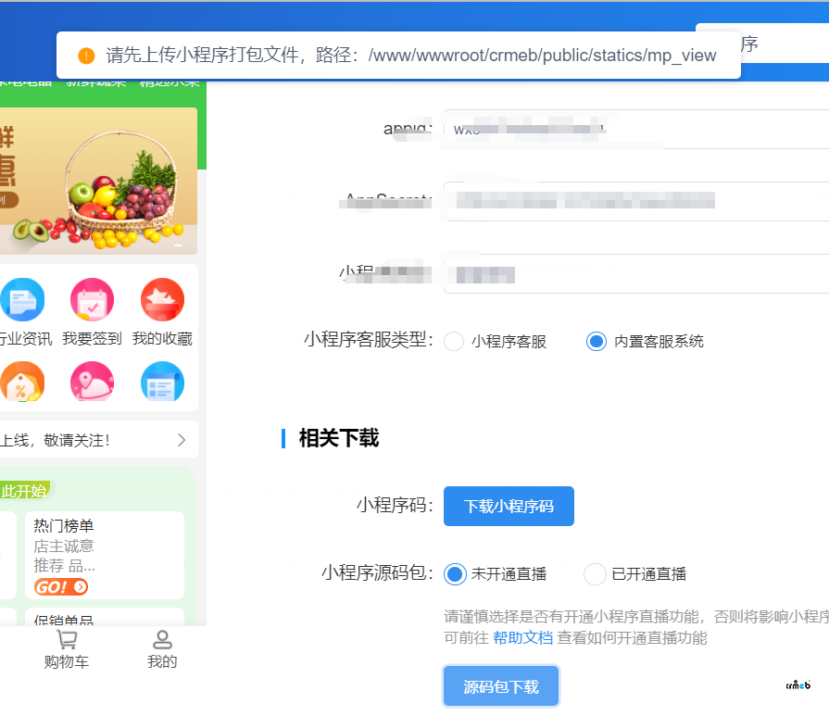The width and height of the screenshot is (829, 716).
Task: Open the 帮助文档 help link
Action: [x=522, y=637]
